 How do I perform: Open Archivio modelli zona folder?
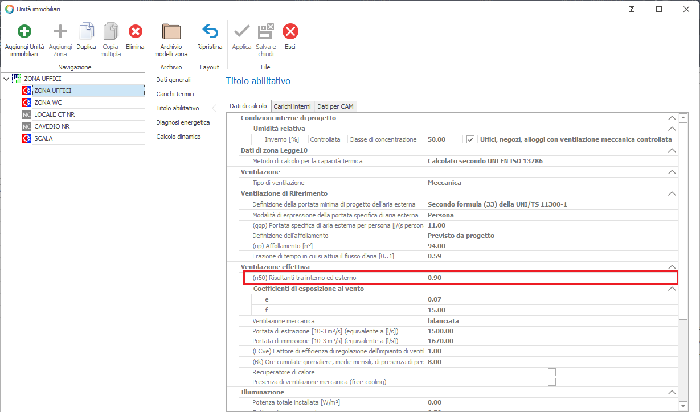tap(171, 31)
